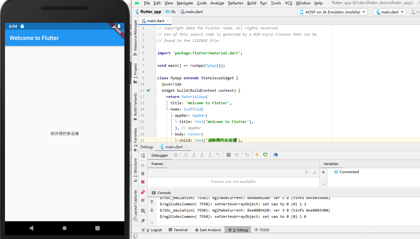Open the Layout Captures side panel
Screen dimensions: 420x239
135,206
